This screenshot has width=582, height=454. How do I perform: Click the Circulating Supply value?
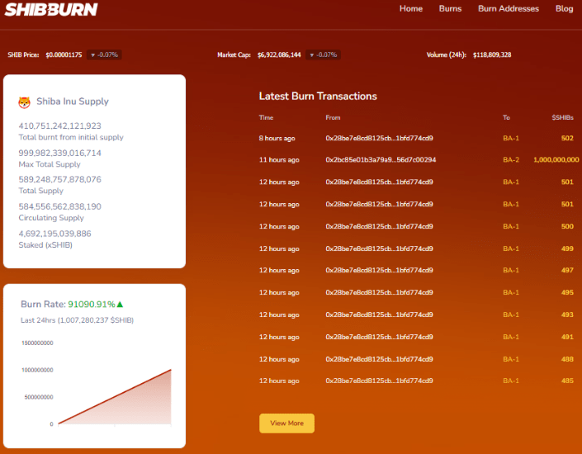(59, 206)
